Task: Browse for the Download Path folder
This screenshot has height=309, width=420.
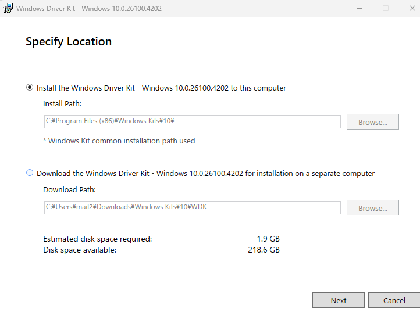Action: tap(372, 207)
